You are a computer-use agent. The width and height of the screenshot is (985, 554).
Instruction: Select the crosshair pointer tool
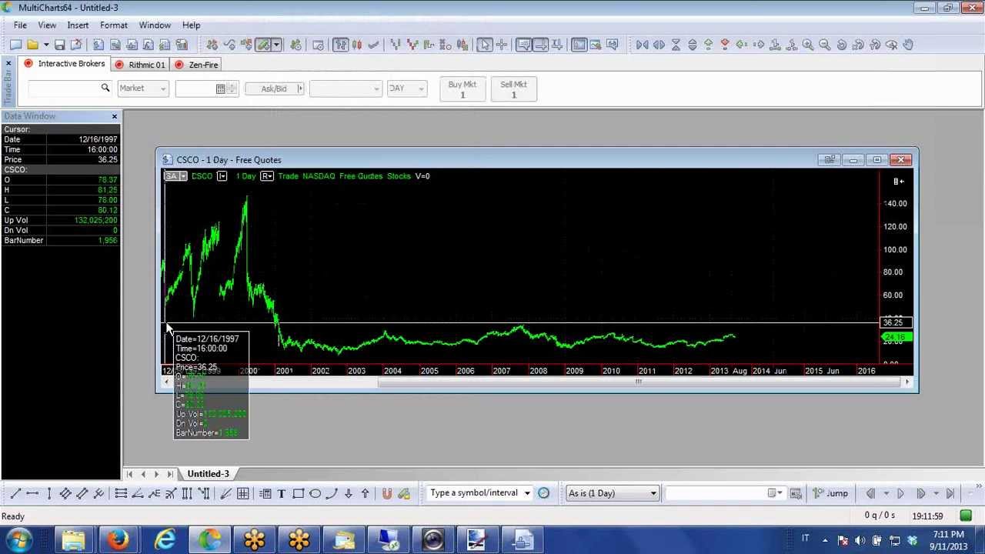tap(502, 45)
